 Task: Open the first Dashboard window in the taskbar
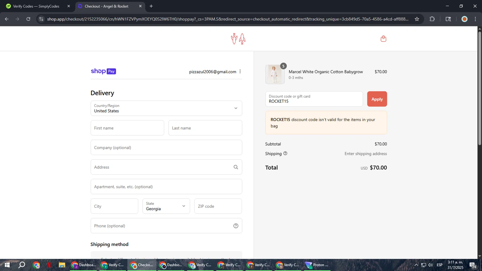point(84,265)
